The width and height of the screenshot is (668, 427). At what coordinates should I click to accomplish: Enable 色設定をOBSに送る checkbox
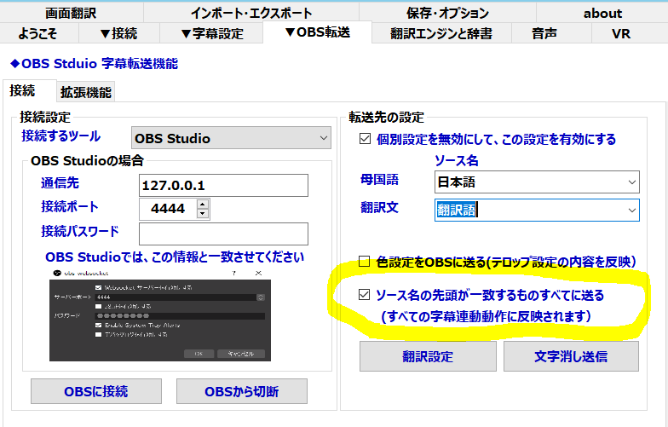[x=365, y=261]
